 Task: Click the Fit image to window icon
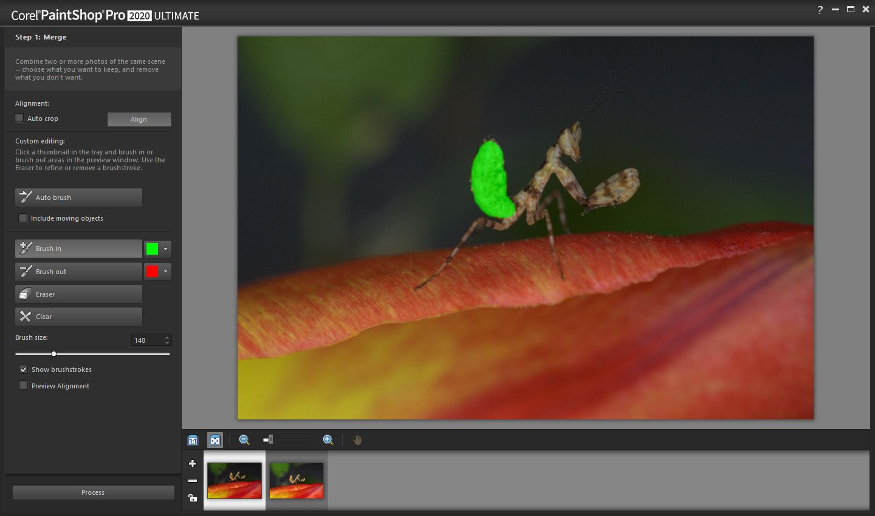click(x=215, y=439)
